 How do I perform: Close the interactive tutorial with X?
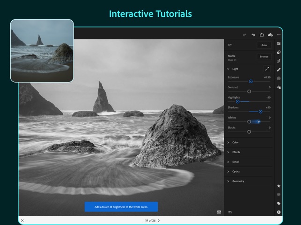(x=22, y=220)
